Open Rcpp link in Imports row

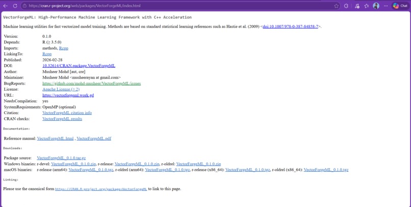(63, 48)
